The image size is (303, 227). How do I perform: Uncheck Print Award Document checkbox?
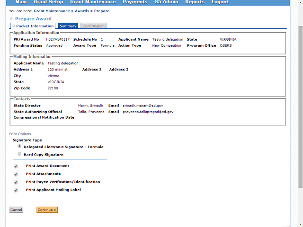pyautogui.click(x=16, y=166)
